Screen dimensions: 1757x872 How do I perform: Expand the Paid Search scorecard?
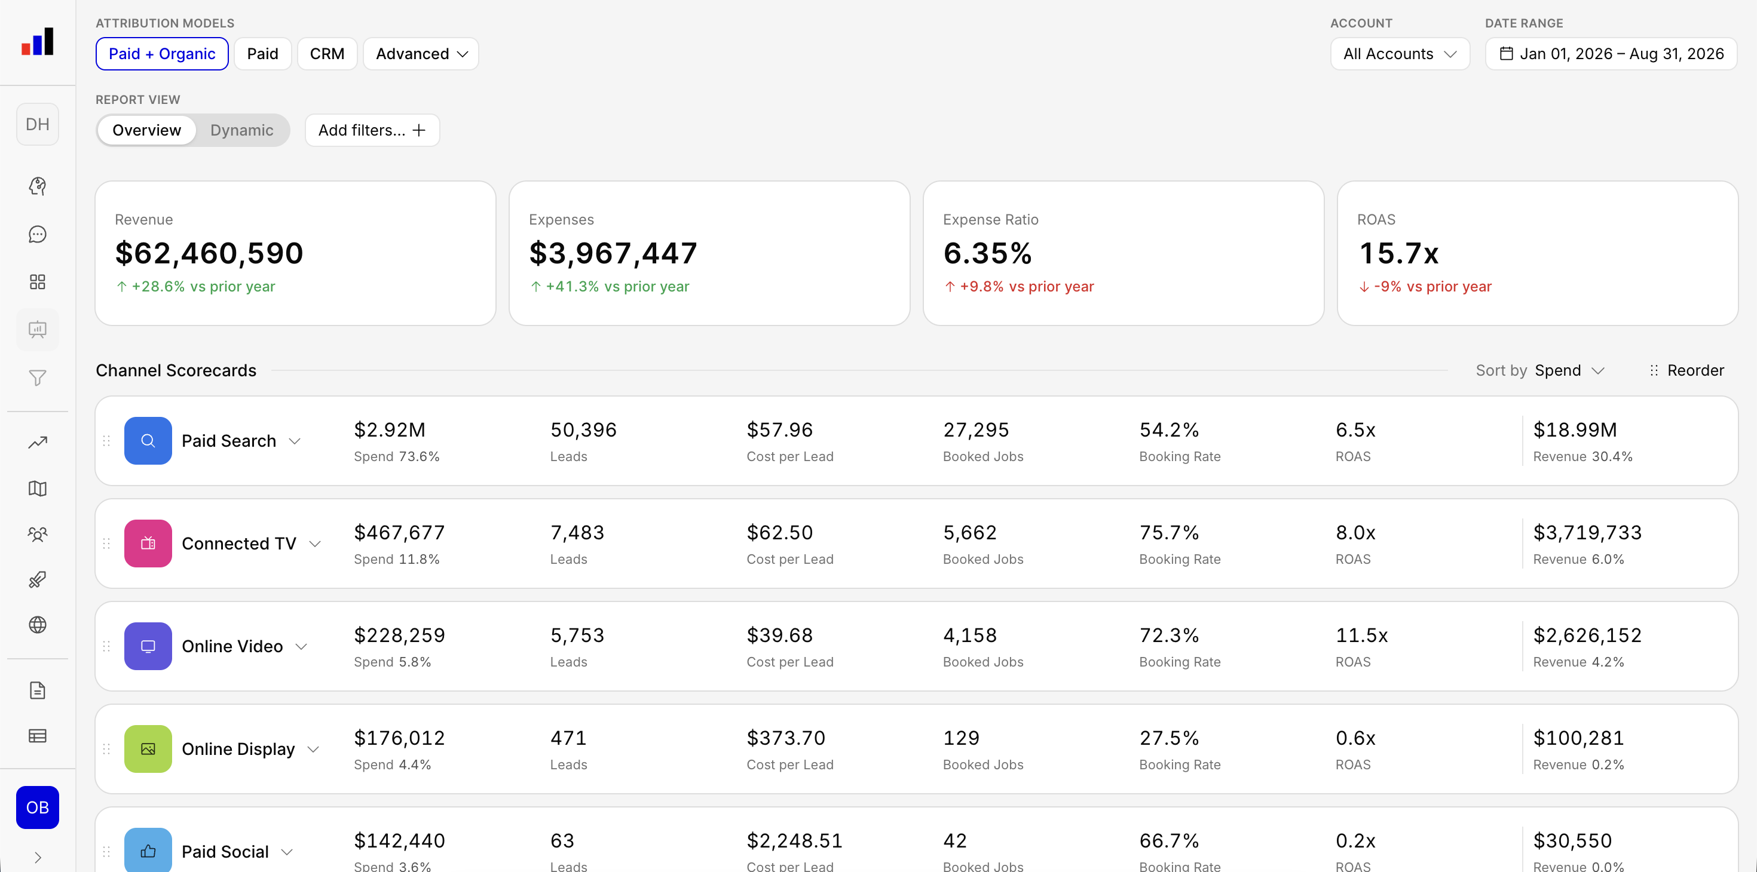pyautogui.click(x=295, y=441)
